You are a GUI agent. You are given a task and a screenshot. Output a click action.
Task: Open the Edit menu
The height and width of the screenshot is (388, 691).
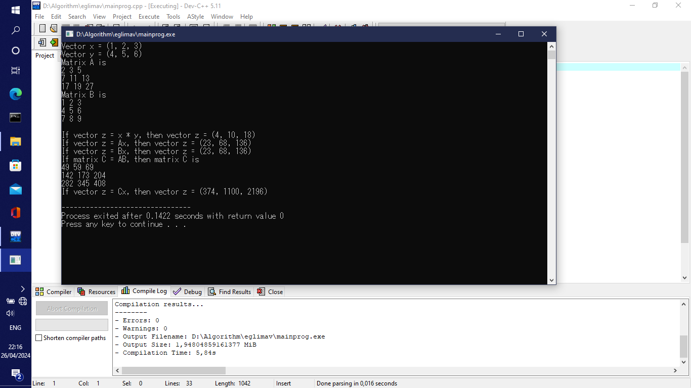(56, 17)
